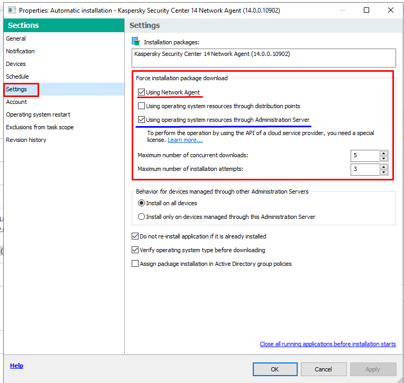
Task: Go to the Schedule section
Action: click(17, 76)
